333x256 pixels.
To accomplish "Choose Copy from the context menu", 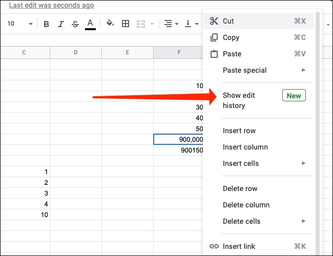I will (x=231, y=37).
